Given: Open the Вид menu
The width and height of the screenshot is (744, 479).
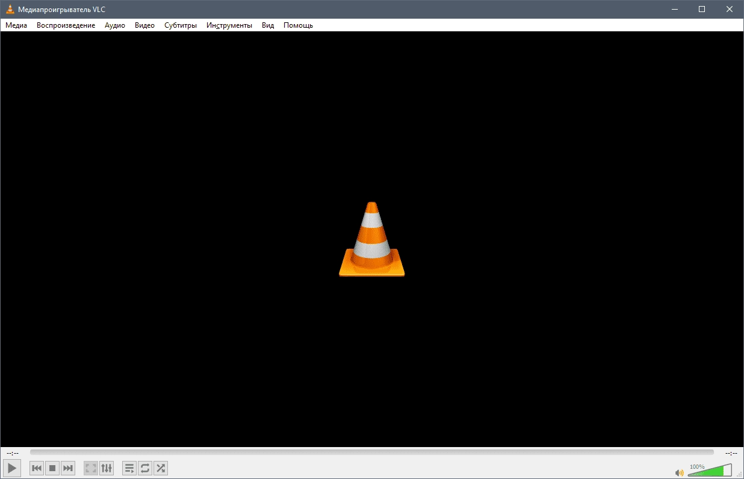Looking at the screenshot, I should coord(268,25).
